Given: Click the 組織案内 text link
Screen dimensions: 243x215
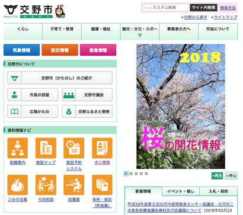Looking at the screenshot, I should click(18, 162).
